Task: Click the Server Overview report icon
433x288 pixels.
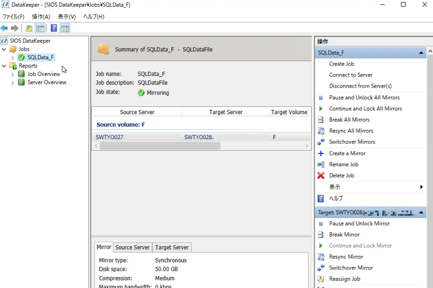Action: coord(22,82)
